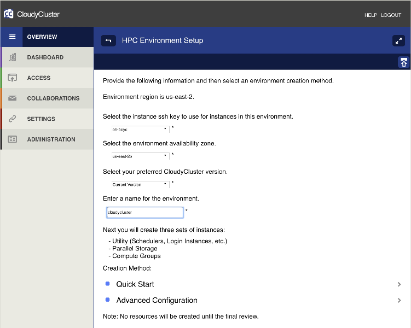Click the Dashboard chart icon
Image resolution: width=411 pixels, height=328 pixels.
pyautogui.click(x=13, y=57)
